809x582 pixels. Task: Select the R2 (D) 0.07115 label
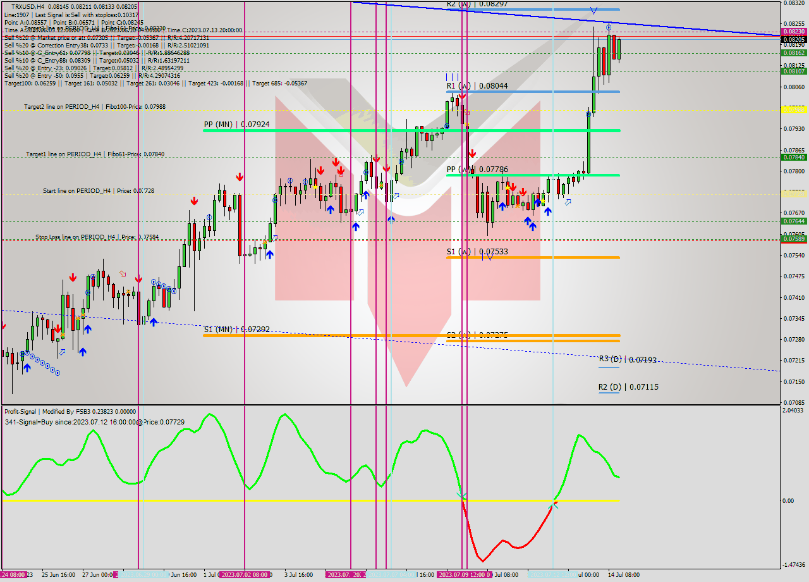(x=628, y=387)
